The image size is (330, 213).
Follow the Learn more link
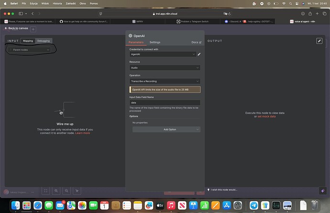(x=82, y=133)
